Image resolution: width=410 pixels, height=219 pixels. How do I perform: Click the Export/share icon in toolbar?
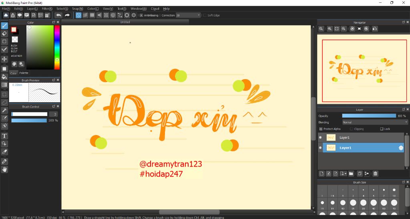tap(13, 15)
